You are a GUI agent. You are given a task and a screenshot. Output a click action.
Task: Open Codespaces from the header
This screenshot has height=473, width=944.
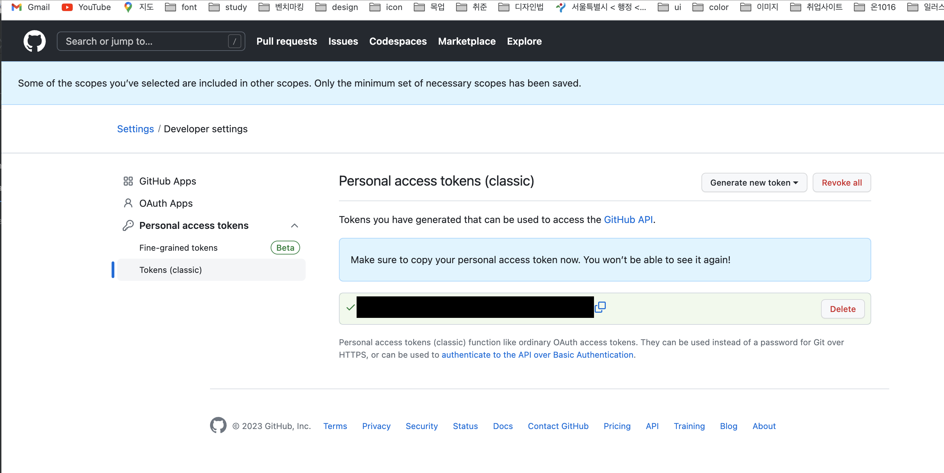point(398,41)
